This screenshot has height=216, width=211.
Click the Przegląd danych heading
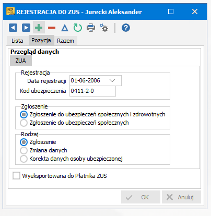pos(34,52)
